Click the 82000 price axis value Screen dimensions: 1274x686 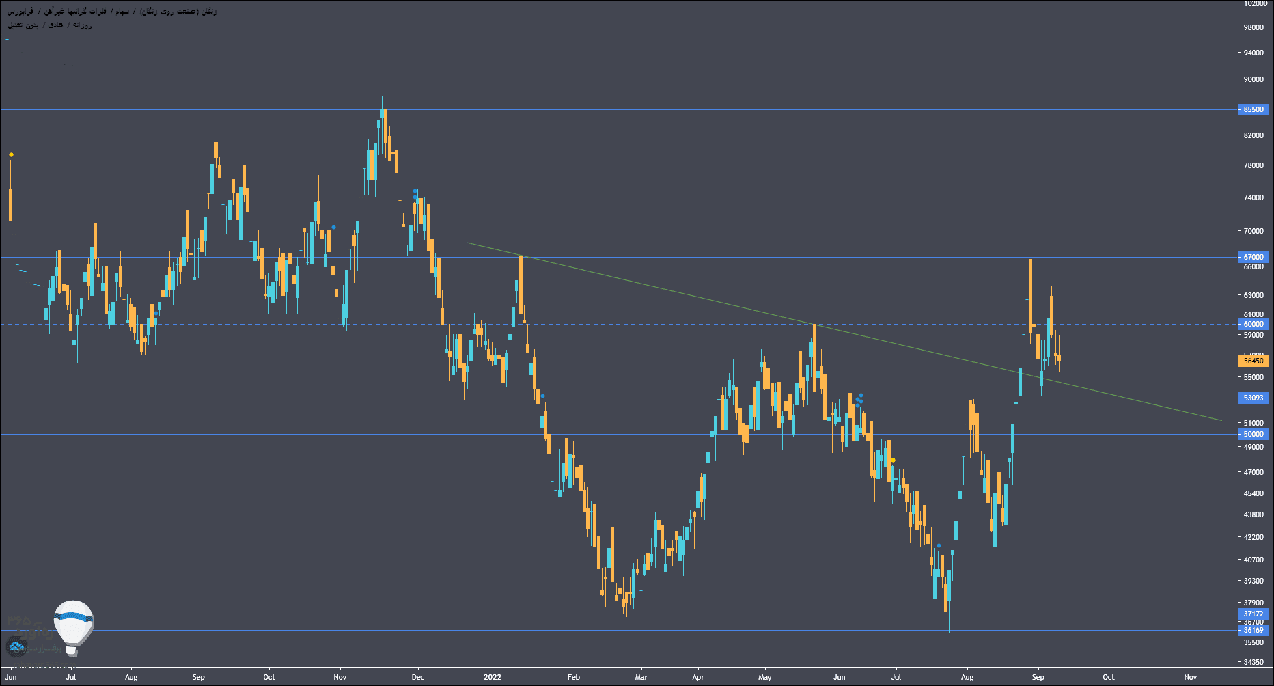pos(1254,135)
